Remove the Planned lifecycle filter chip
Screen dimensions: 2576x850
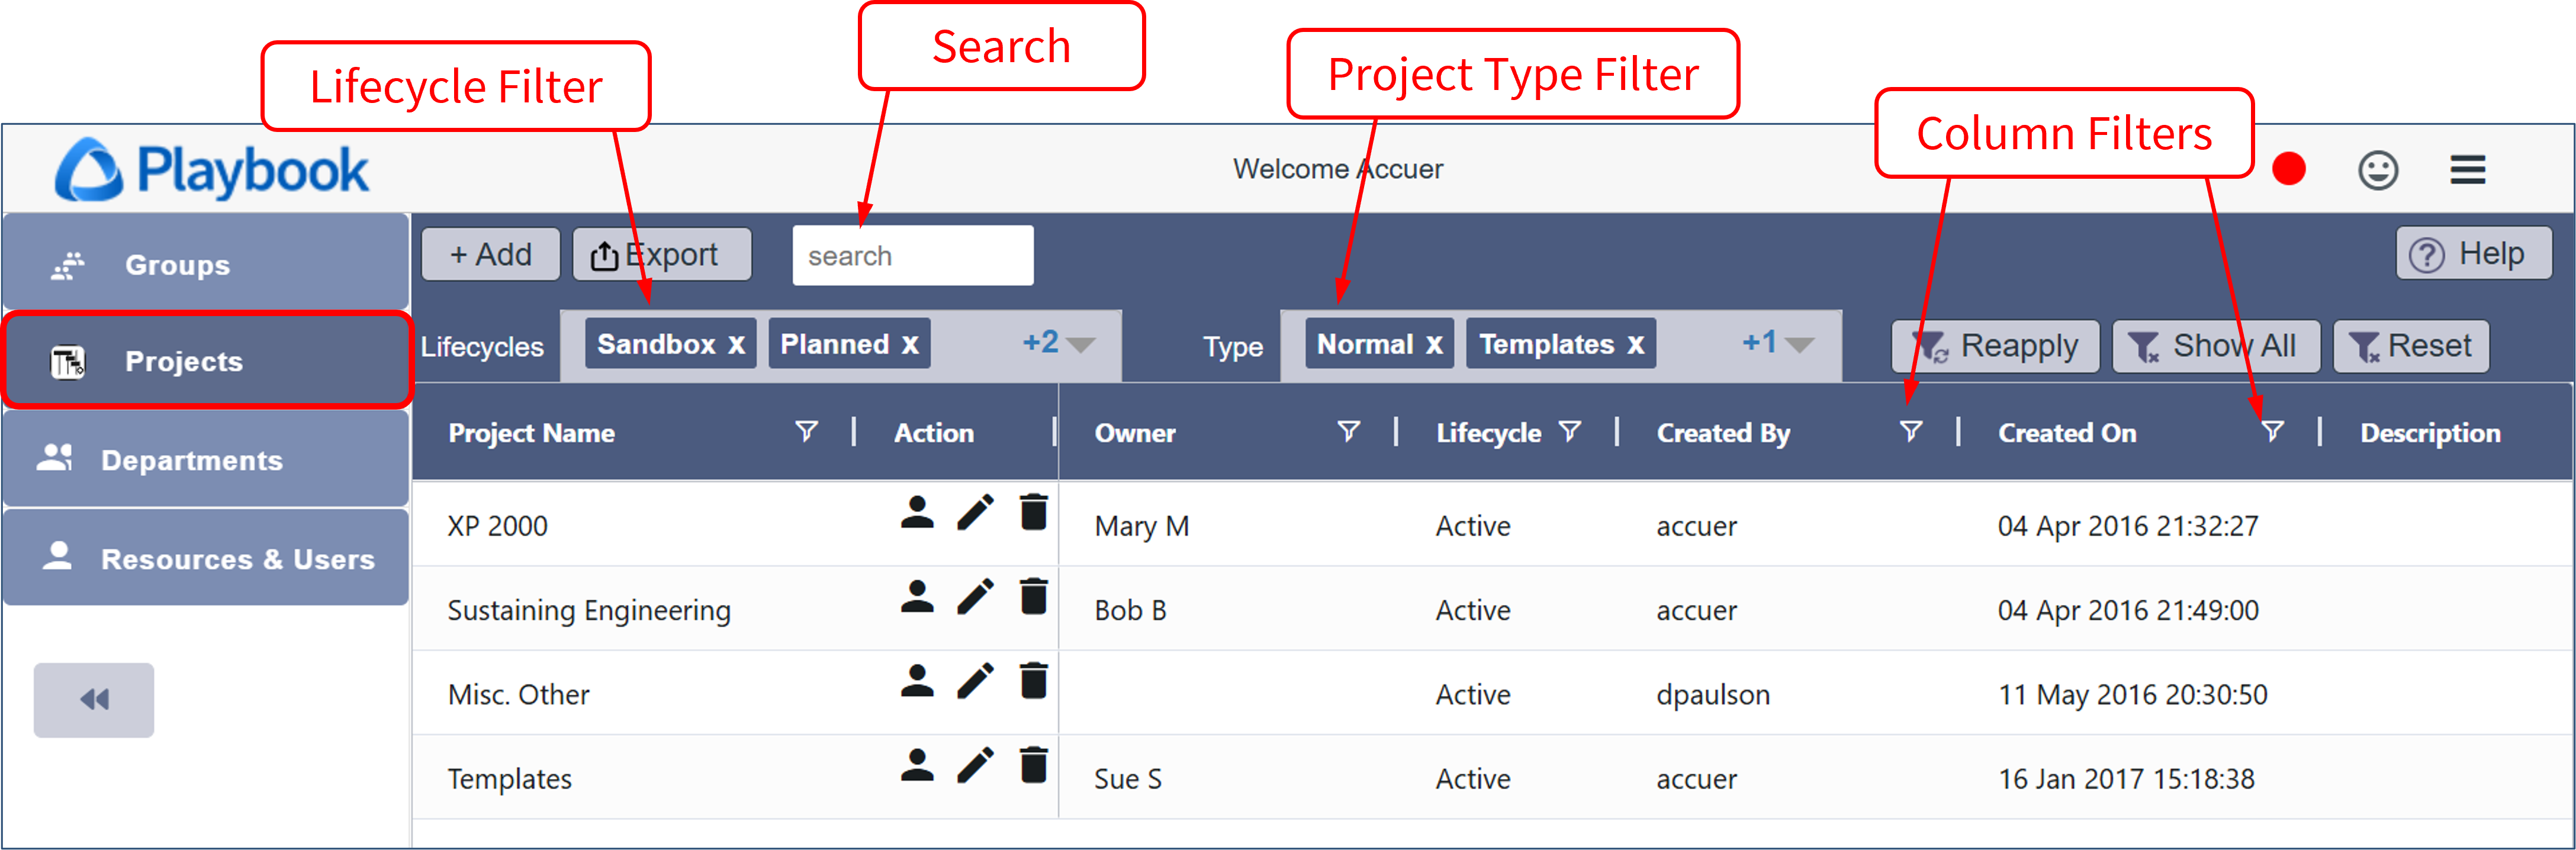pyautogui.click(x=910, y=345)
